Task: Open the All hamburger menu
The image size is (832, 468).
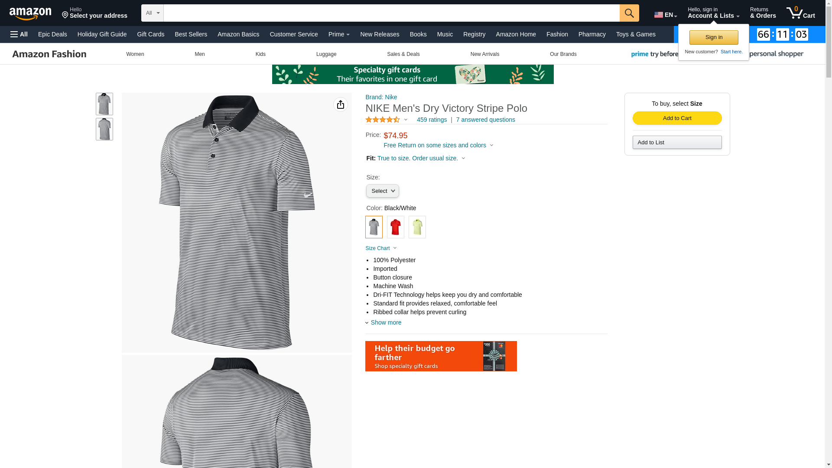Action: pyautogui.click(x=19, y=34)
